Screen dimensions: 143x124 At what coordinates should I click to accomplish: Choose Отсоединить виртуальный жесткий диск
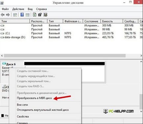[x=43, y=110]
